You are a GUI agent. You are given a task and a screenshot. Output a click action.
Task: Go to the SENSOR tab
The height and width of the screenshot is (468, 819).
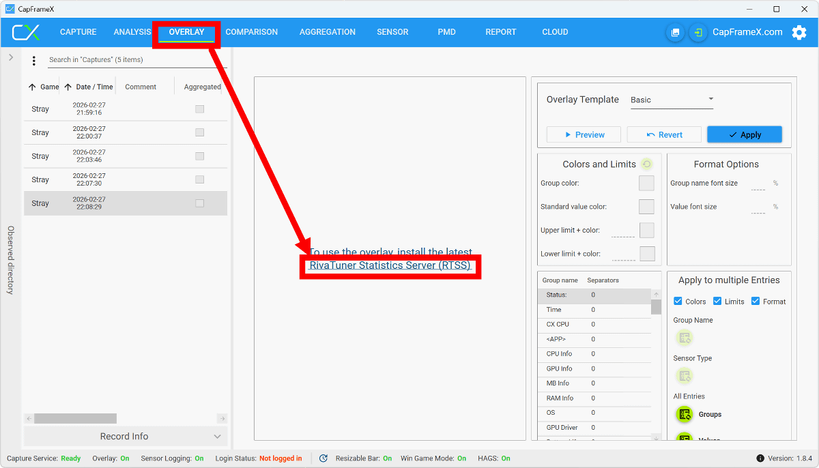click(392, 32)
